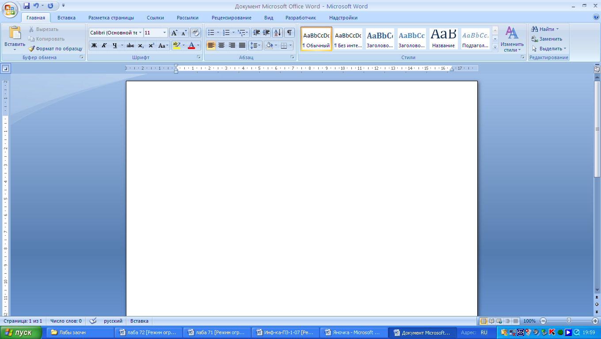This screenshot has width=601, height=339.
Task: Expand the styles gallery more arrow
Action: click(x=495, y=47)
